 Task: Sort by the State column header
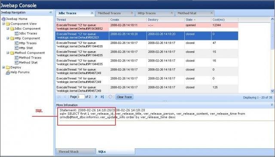[x=198, y=20]
